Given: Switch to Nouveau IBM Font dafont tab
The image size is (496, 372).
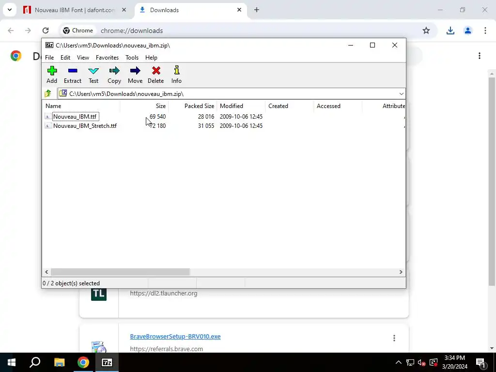Looking at the screenshot, I should point(74,10).
